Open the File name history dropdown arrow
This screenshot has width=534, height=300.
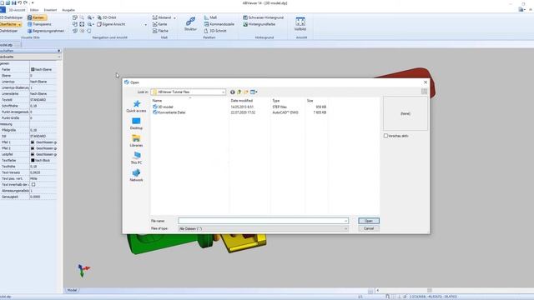click(x=345, y=221)
